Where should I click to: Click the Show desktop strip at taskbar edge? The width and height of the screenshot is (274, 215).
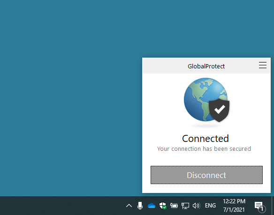coord(273,206)
